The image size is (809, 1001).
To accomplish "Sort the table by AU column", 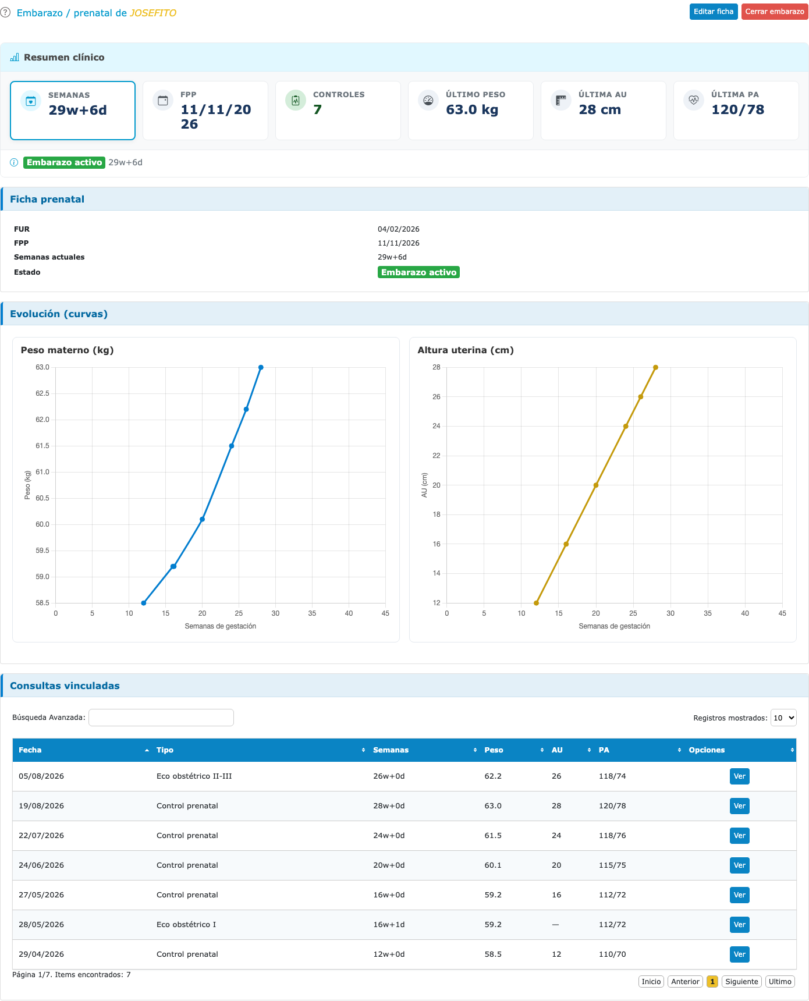I will tap(569, 750).
